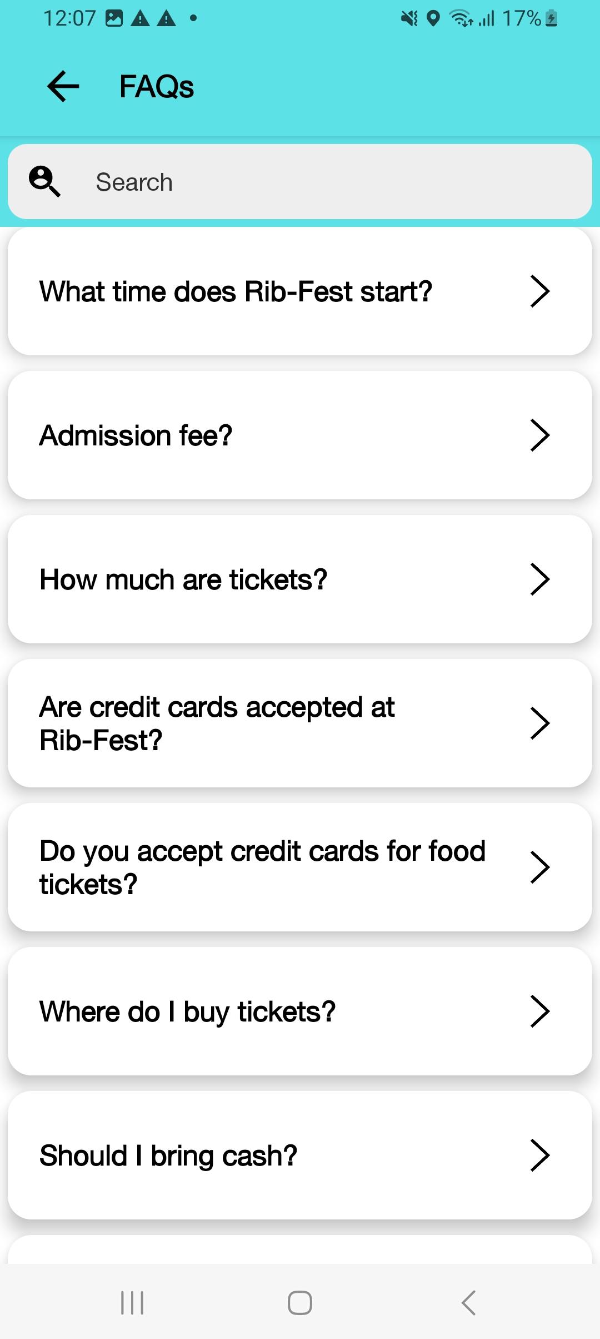Expand chevron for Should I bring cash
This screenshot has height=1339, width=600.
click(x=539, y=1155)
